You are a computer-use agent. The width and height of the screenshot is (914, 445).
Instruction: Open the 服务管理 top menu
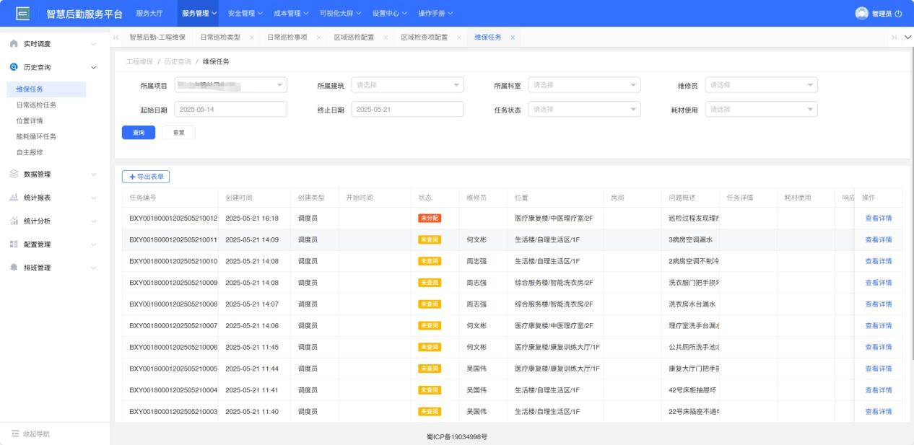point(199,14)
